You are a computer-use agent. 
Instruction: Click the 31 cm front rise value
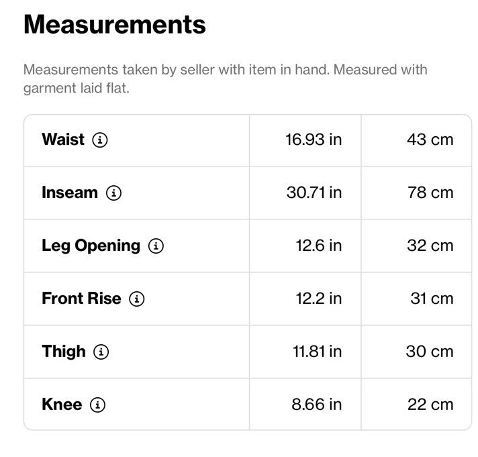(432, 299)
